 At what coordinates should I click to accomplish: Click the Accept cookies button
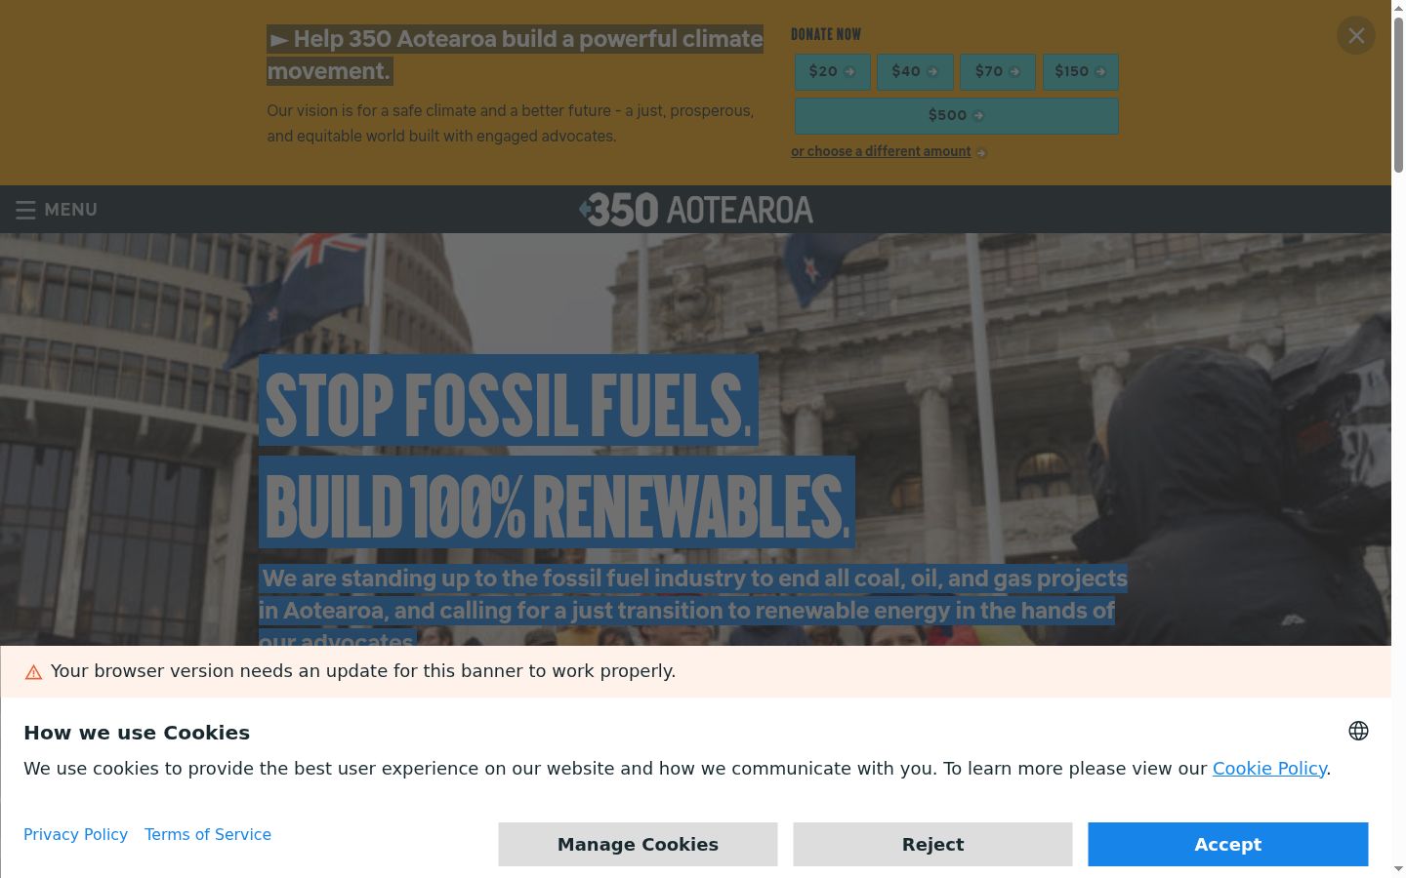[x=1228, y=844]
